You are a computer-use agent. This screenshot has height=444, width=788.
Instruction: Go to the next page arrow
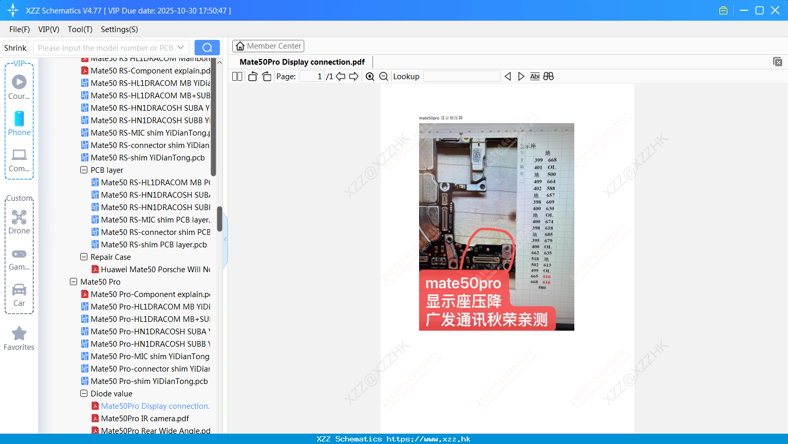pos(354,77)
